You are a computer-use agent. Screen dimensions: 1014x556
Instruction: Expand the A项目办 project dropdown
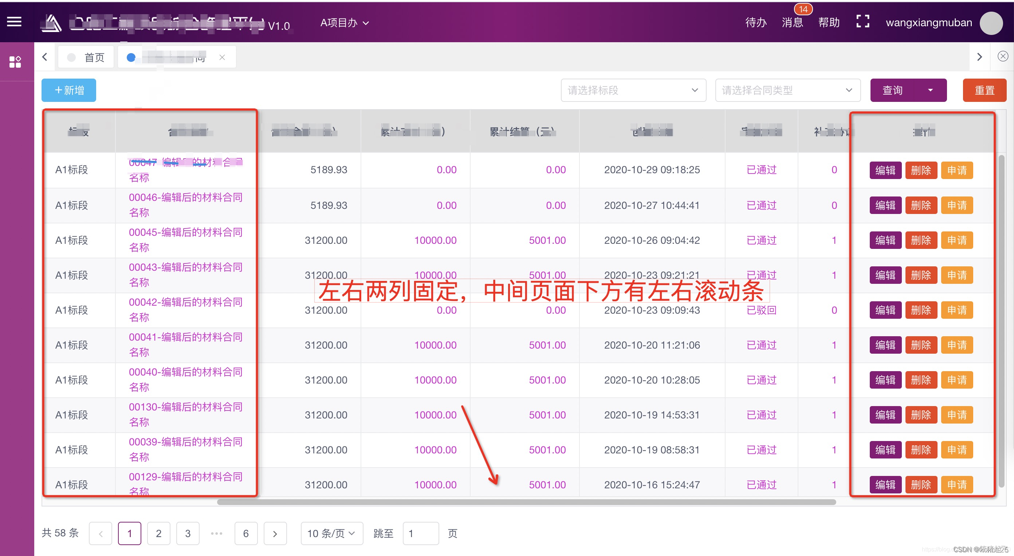pyautogui.click(x=345, y=23)
